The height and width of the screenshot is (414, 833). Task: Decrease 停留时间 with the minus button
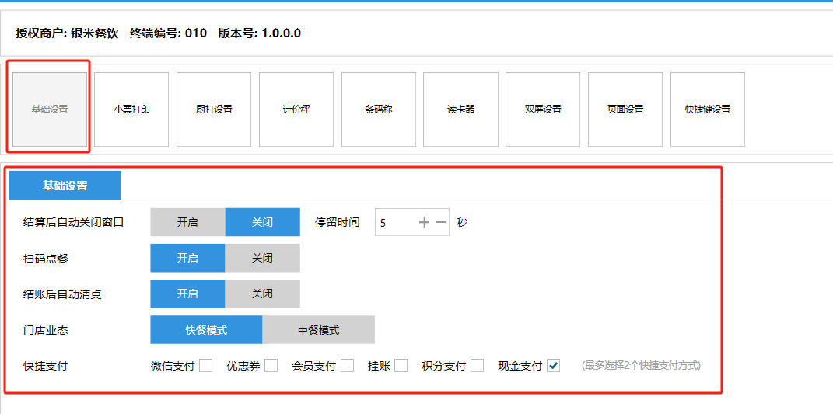point(440,223)
